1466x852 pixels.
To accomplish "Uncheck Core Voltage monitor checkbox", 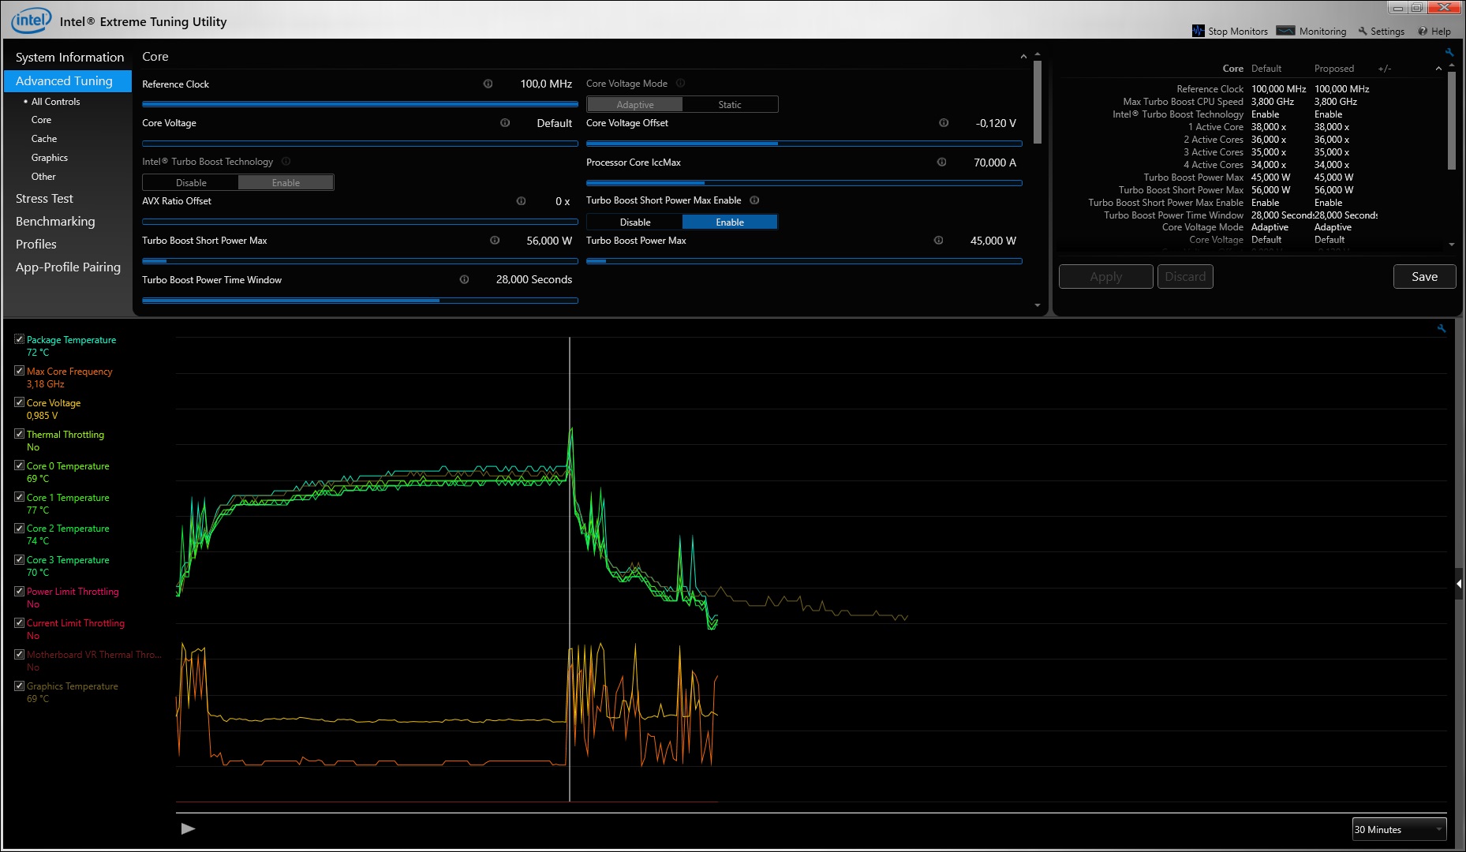I will [19, 402].
